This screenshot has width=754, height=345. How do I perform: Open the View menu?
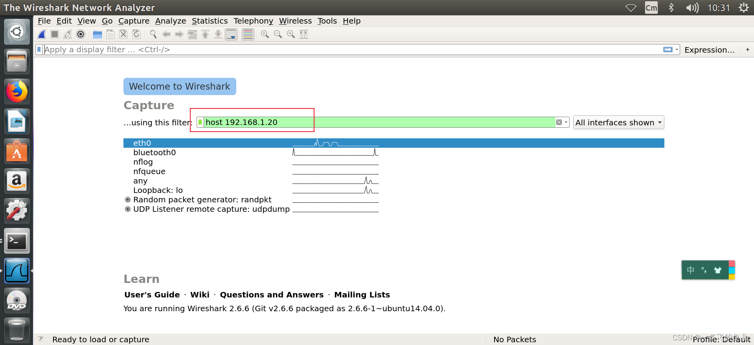[x=86, y=21]
